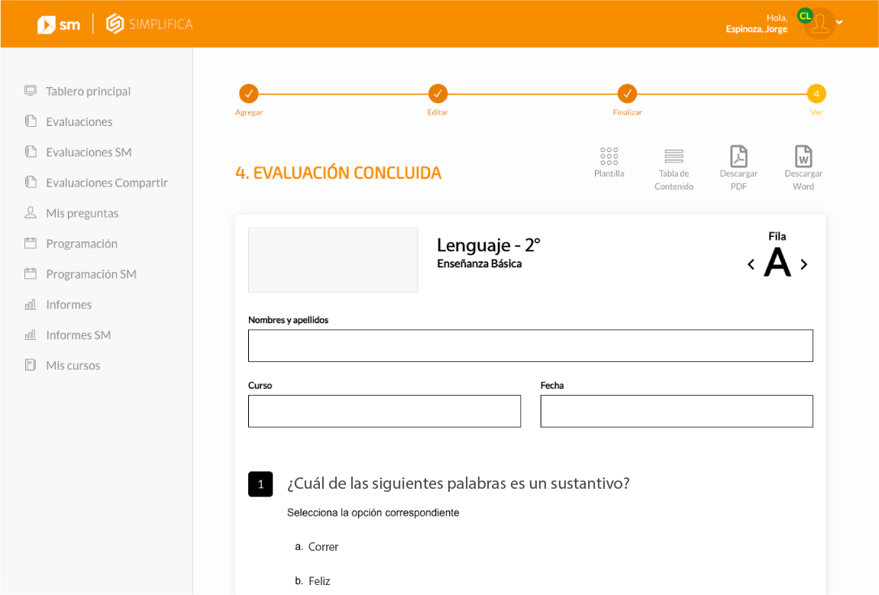Open Programación SM menu entry

pyautogui.click(x=92, y=274)
